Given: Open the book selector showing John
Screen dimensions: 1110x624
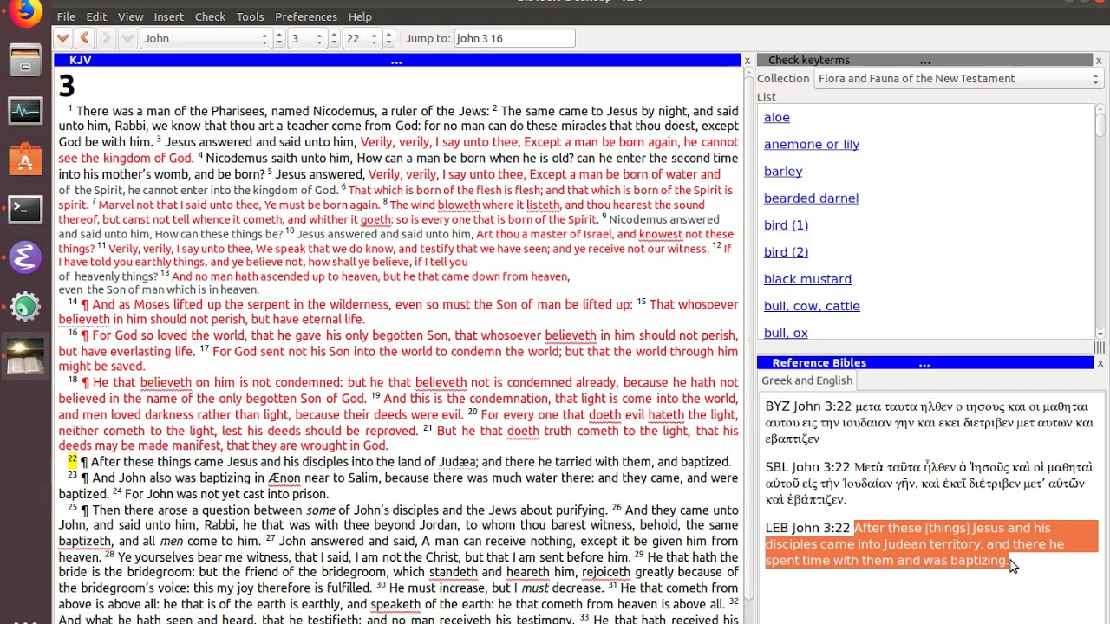Looking at the screenshot, I should 206,38.
